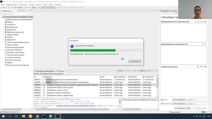Click the Фиксировать button
The image size is (212, 119).
coord(200,108)
